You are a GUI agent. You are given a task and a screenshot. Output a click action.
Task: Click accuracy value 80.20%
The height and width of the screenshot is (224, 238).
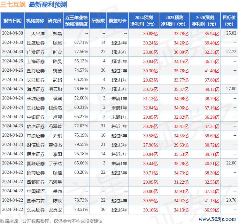tap(81, 172)
